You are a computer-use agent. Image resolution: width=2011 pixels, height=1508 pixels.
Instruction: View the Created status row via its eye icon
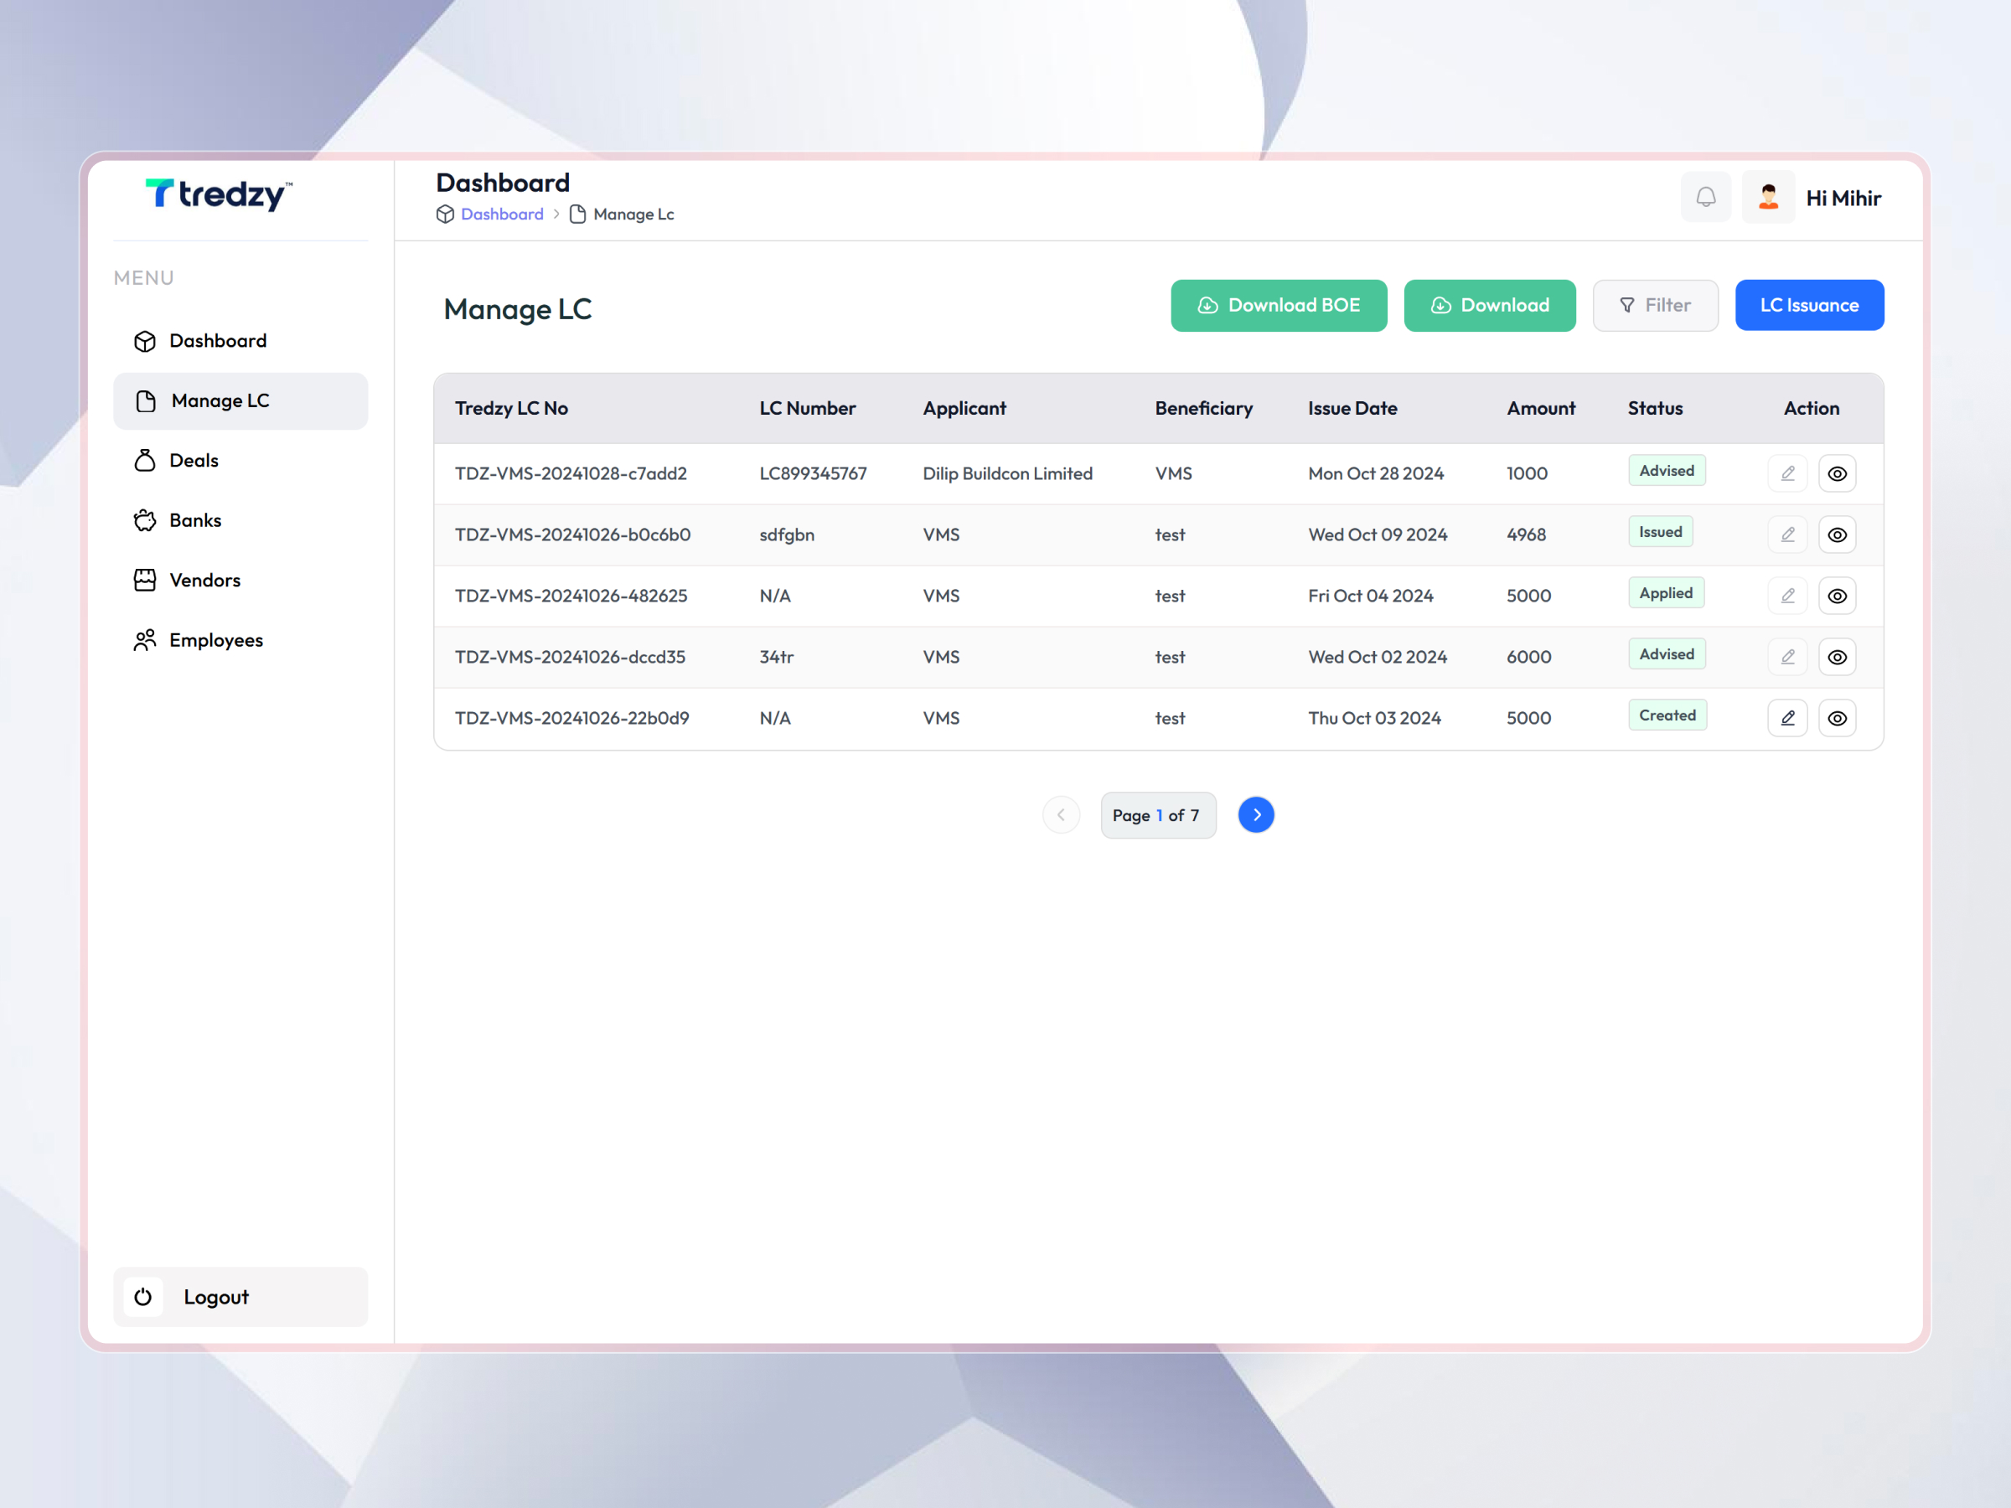click(1838, 717)
